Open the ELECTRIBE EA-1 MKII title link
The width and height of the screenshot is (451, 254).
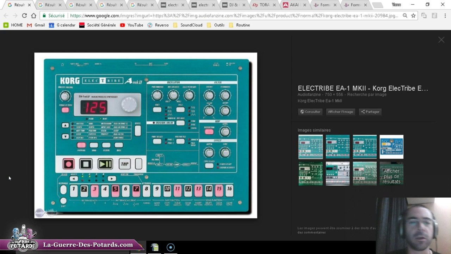pos(363,89)
